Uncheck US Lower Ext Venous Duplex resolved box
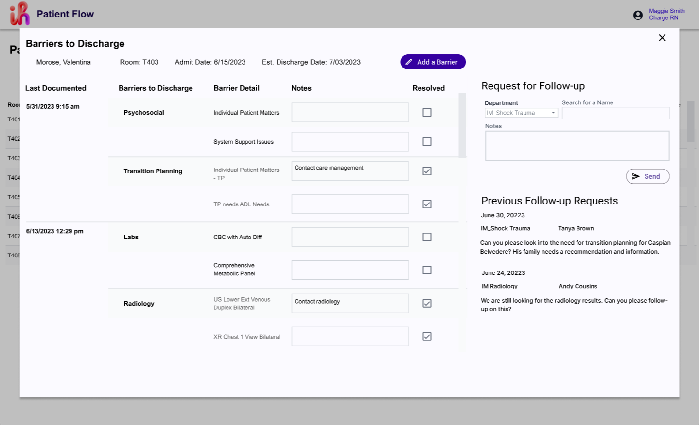This screenshot has height=425, width=699. 427,303
